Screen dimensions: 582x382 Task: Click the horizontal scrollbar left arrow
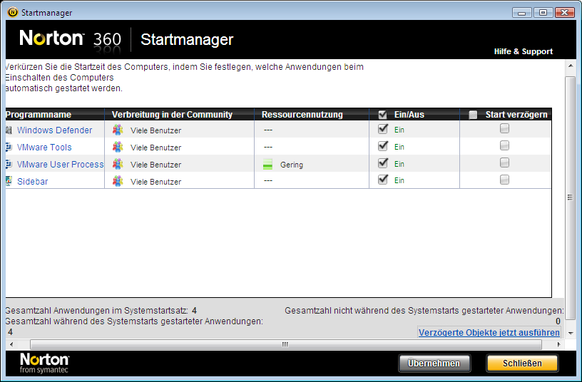[11, 344]
